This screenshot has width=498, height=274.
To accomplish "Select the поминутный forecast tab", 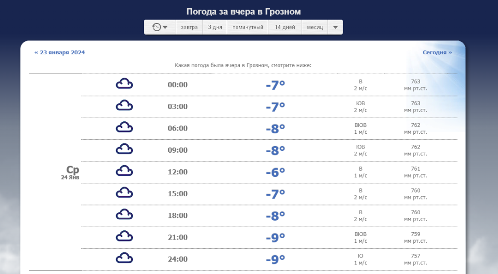I will (248, 27).
